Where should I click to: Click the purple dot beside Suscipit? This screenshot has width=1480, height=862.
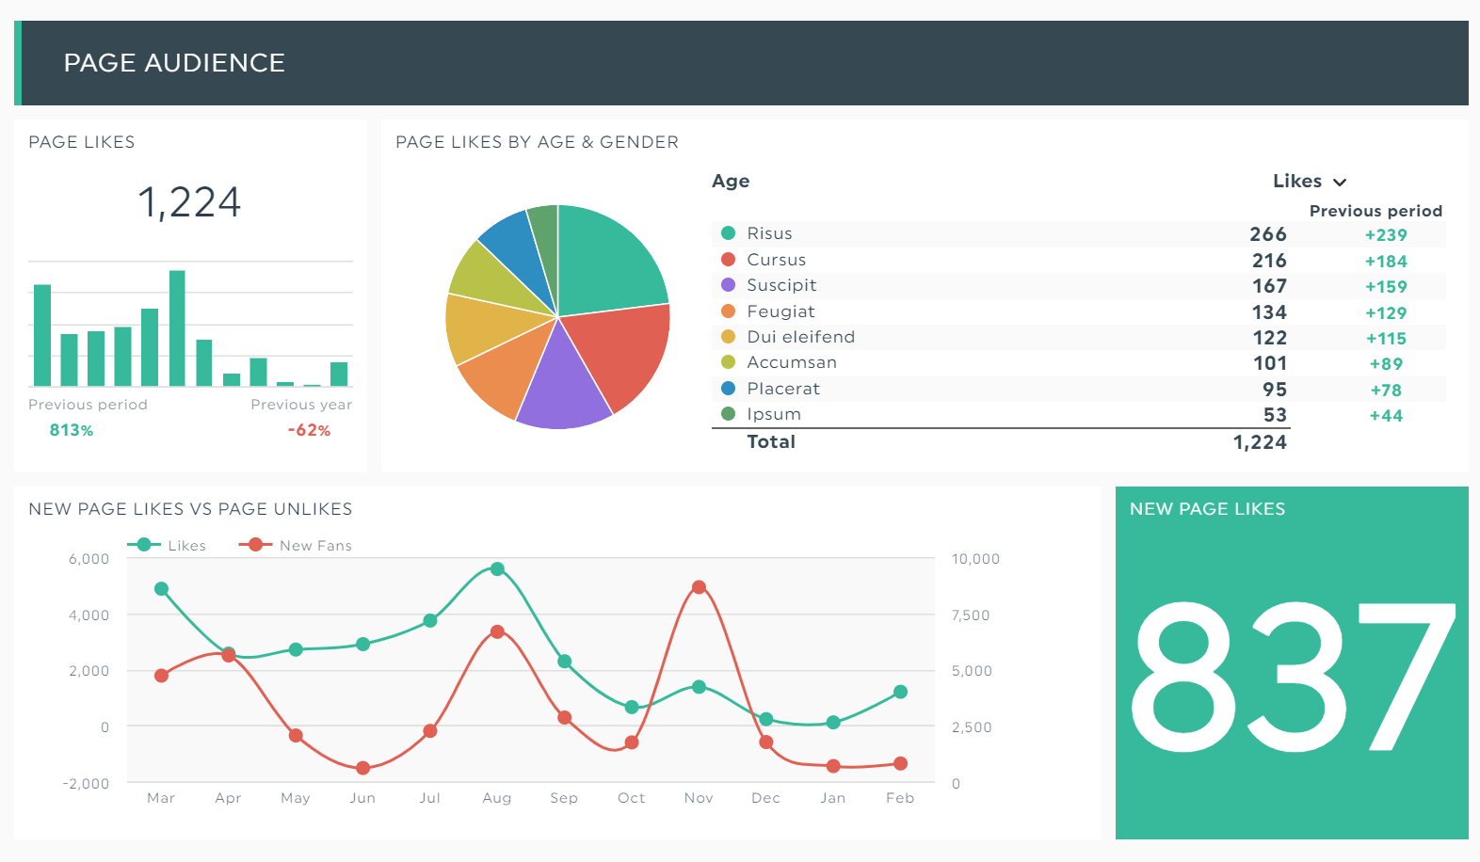tap(728, 285)
